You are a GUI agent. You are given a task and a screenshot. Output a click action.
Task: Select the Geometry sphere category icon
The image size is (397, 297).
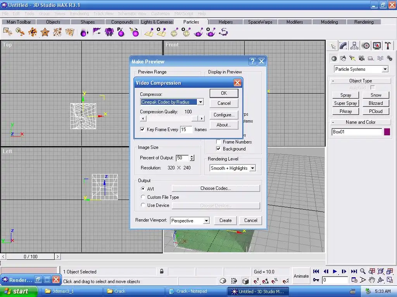tap(334, 59)
